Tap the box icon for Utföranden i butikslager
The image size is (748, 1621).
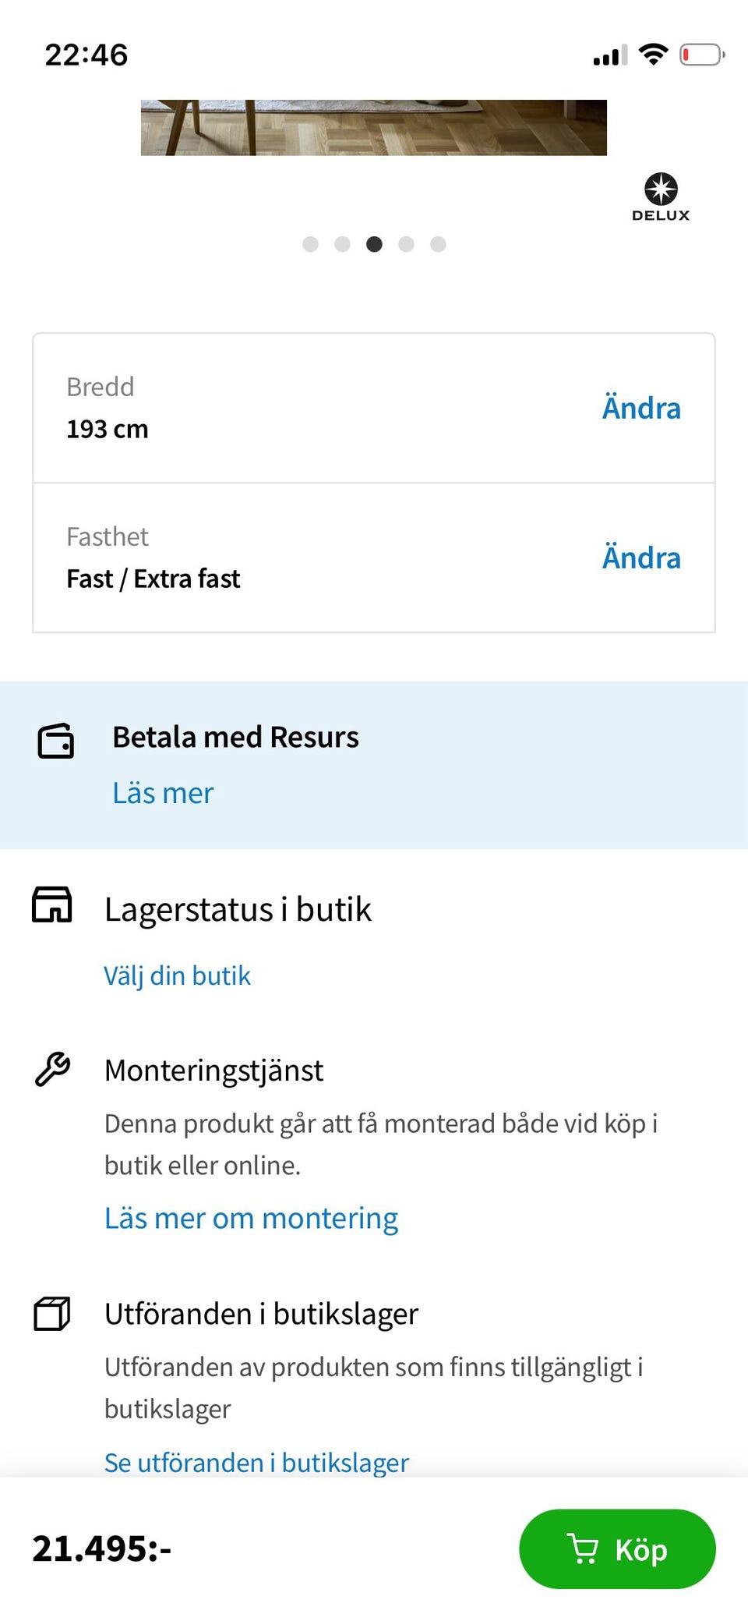[x=52, y=1313]
